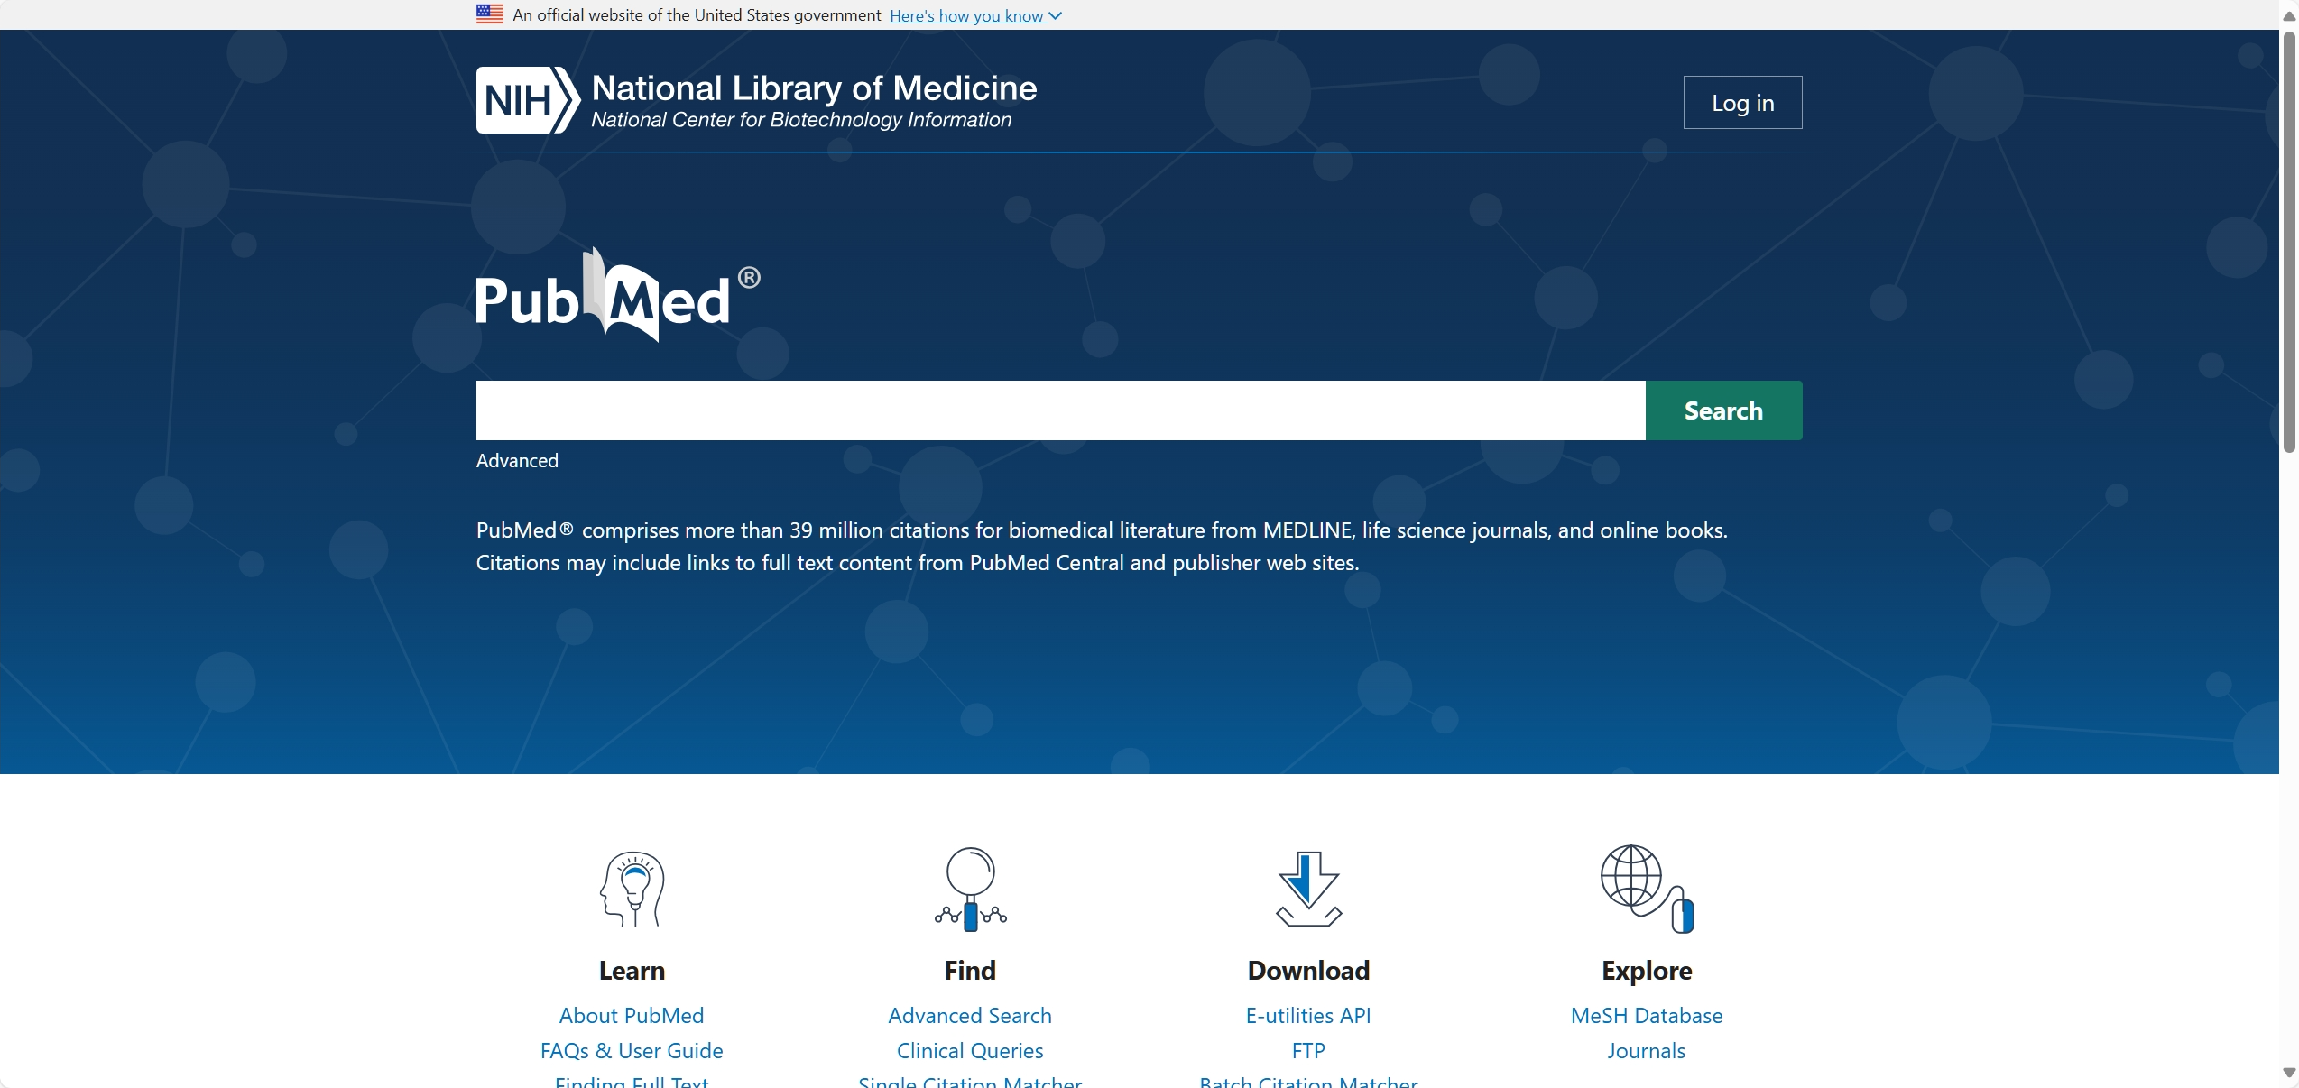Viewport: 2299px width, 1088px height.
Task: Open FAQs & User Guide link
Action: pyautogui.click(x=632, y=1051)
